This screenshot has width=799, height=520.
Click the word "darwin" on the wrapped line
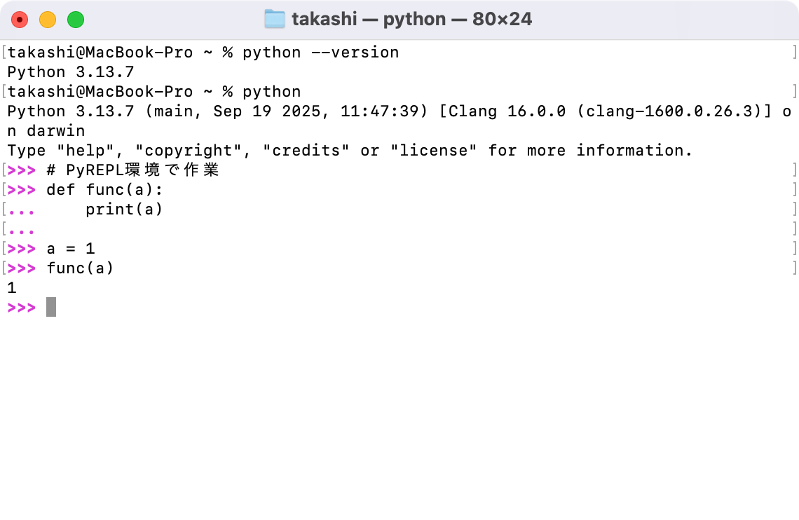click(x=55, y=131)
